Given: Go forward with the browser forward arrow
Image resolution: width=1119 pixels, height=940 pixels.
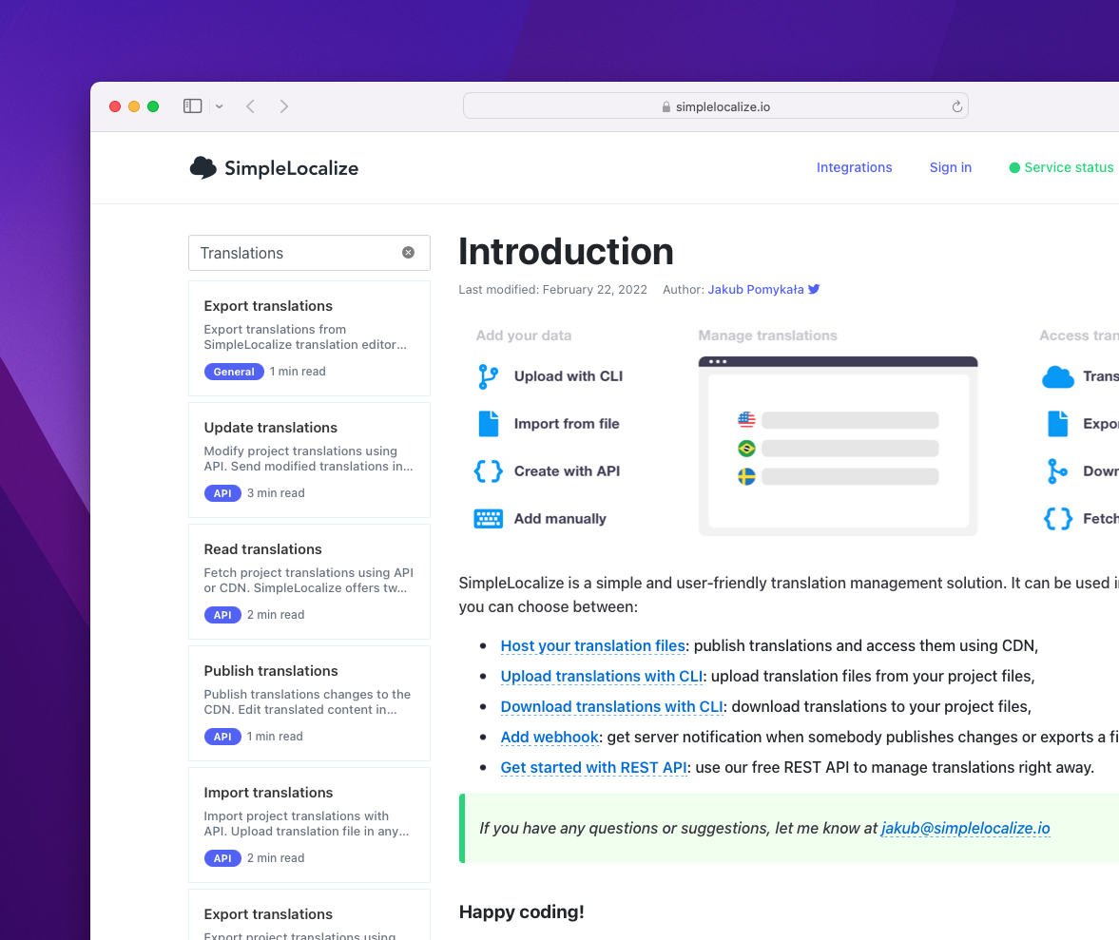Looking at the screenshot, I should pos(284,106).
